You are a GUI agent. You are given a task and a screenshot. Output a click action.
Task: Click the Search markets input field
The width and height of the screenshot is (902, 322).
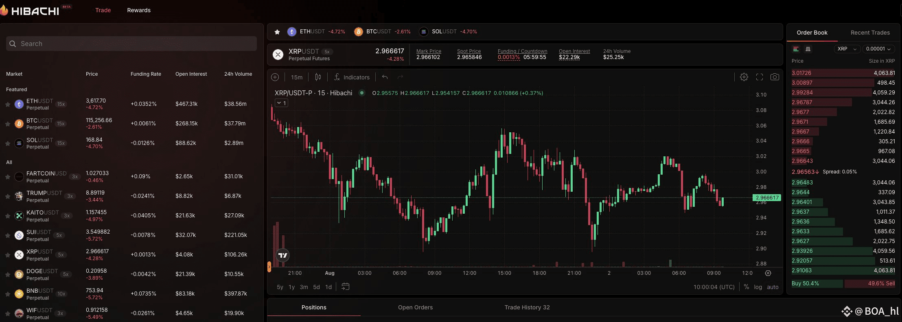click(131, 44)
